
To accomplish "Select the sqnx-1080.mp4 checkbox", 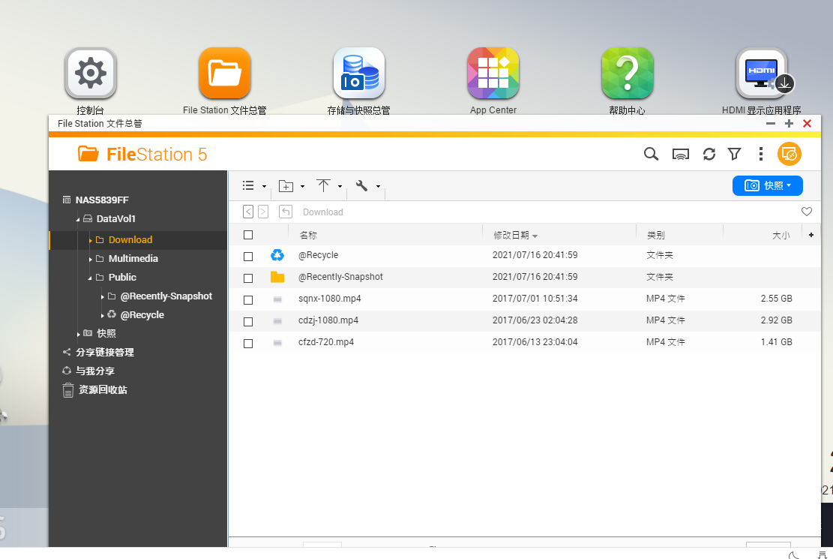I will point(248,300).
